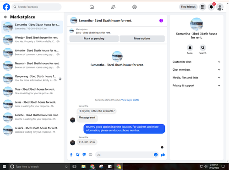
Task: Open Neymar conversation in Marketplace list
Action: [x=32, y=66]
